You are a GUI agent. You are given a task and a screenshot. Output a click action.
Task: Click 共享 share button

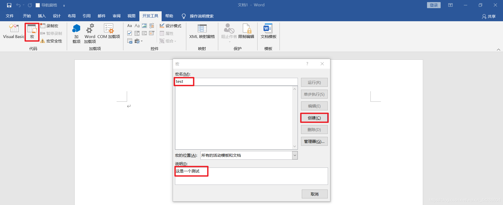(489, 16)
